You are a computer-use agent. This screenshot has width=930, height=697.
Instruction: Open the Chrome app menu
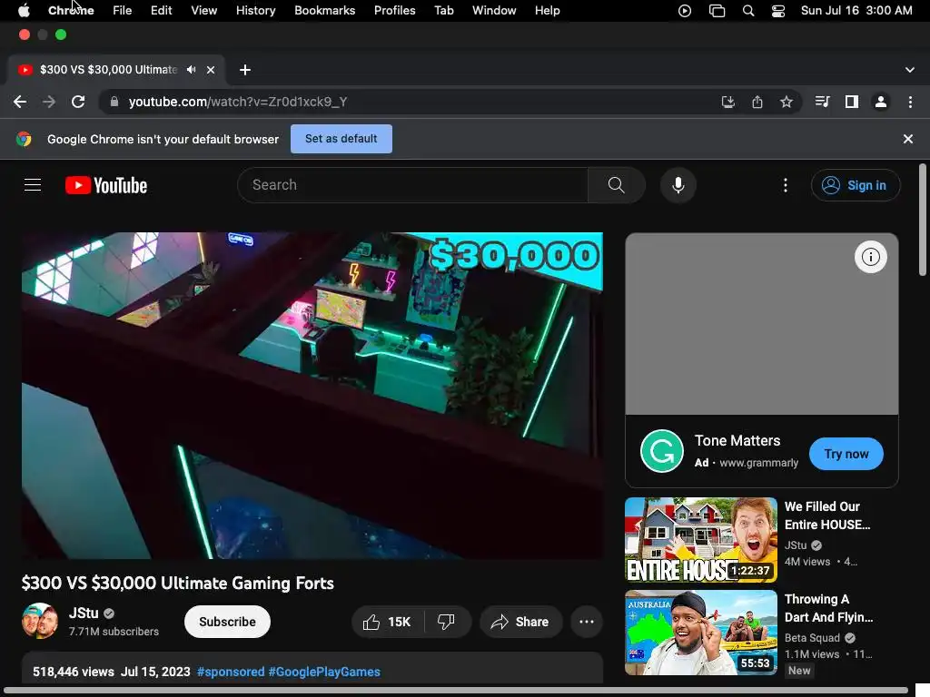[x=71, y=11]
